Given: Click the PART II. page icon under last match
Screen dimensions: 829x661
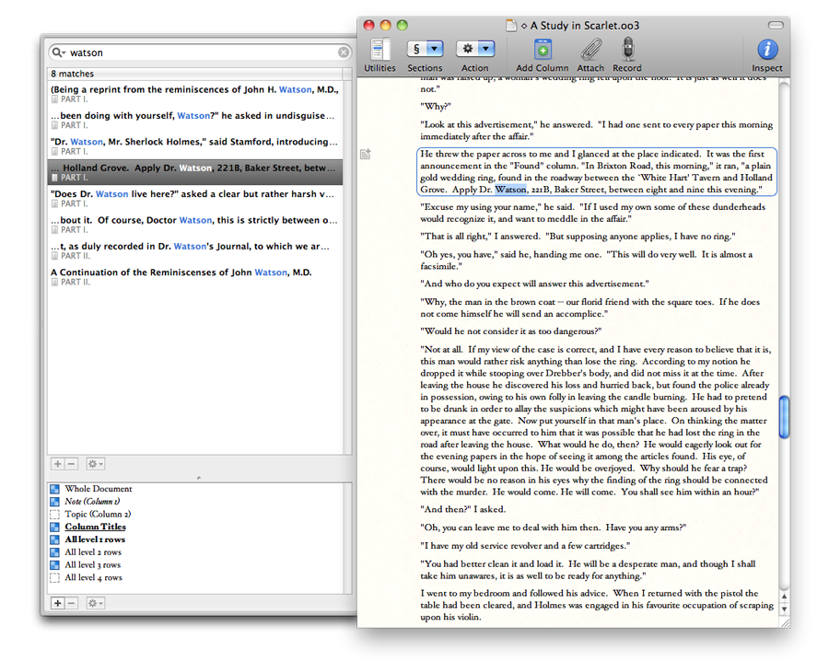Looking at the screenshot, I should click(x=54, y=282).
